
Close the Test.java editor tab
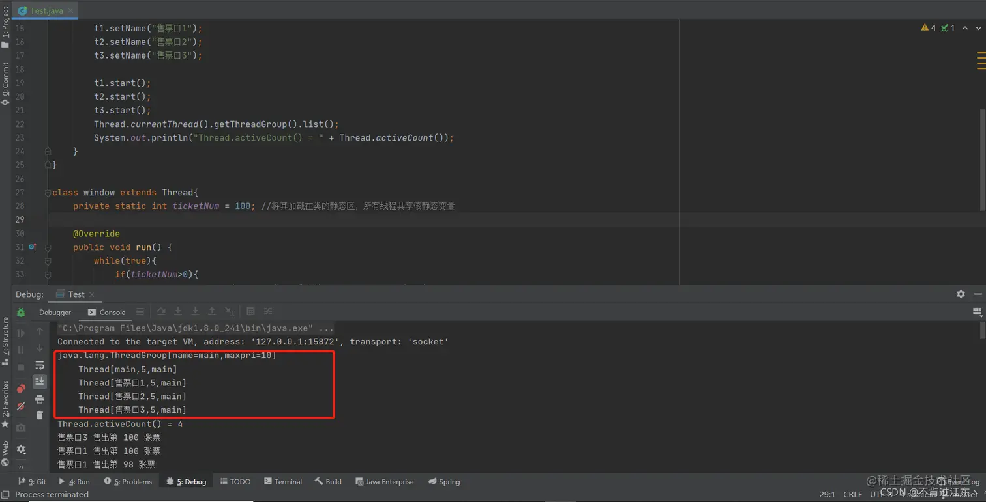tap(70, 11)
